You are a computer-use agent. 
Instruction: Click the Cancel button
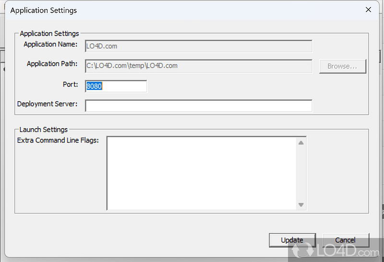pos(345,240)
